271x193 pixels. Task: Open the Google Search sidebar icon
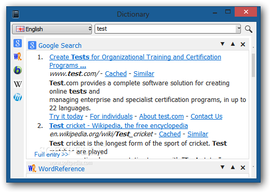(x=18, y=43)
